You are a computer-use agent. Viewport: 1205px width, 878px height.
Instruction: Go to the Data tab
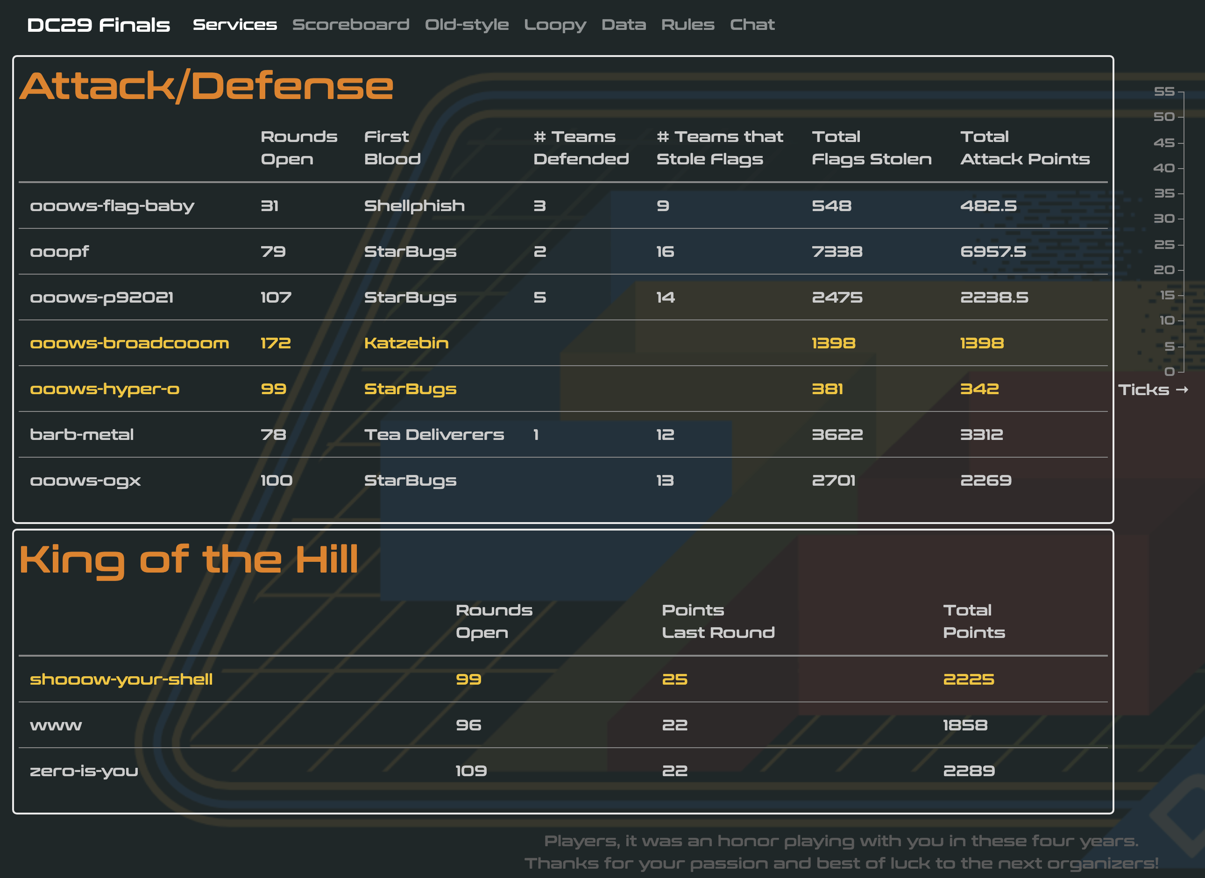623,24
